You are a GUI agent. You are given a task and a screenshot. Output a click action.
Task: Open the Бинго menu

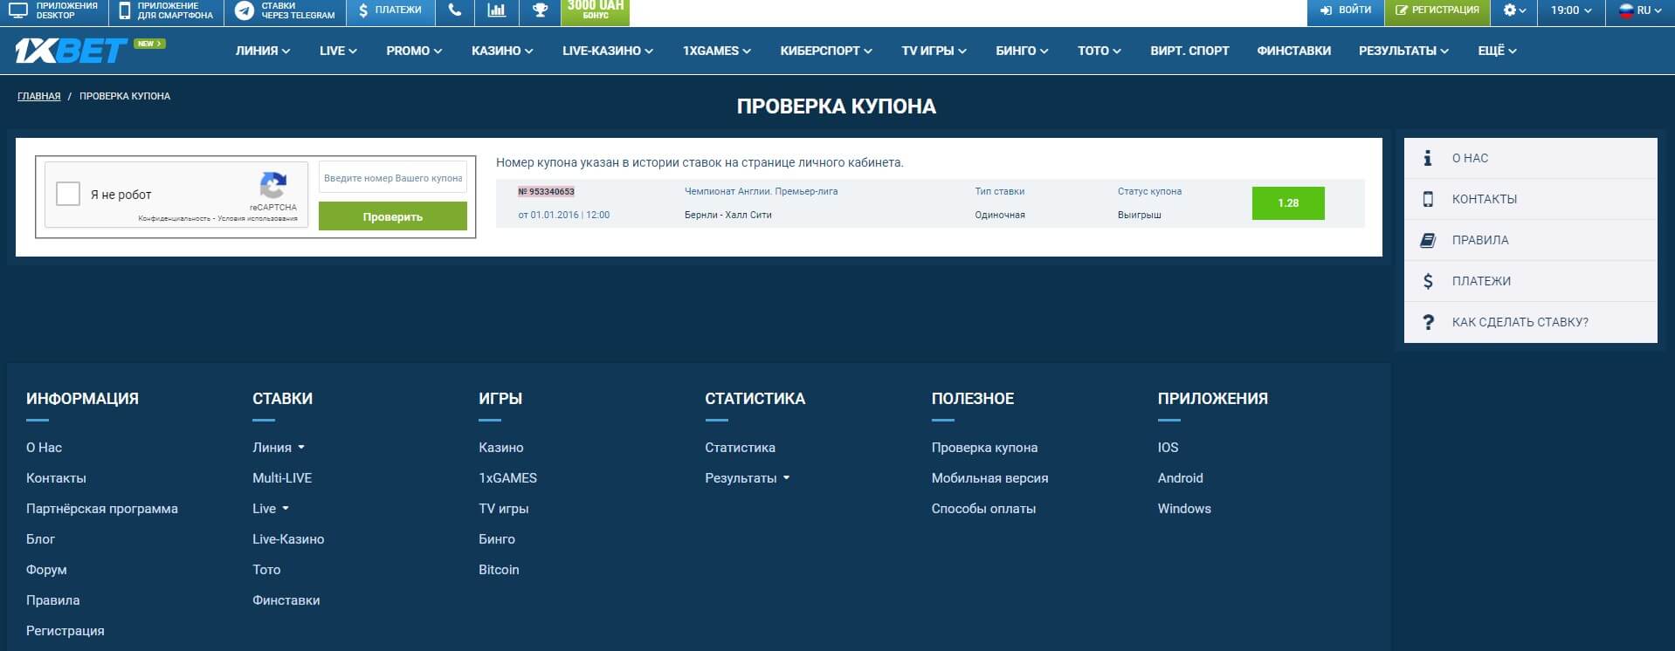1022,51
